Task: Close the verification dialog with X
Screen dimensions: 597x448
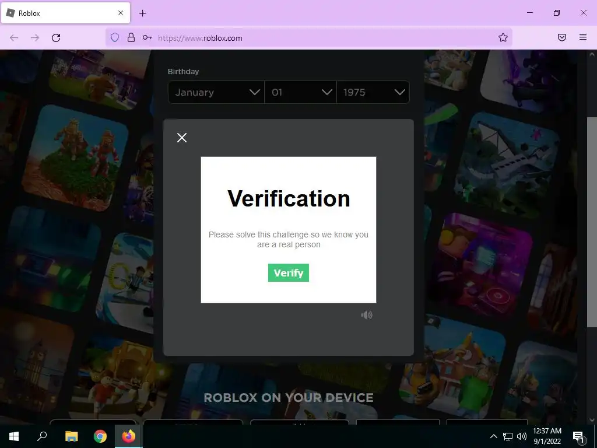Action: tap(182, 138)
